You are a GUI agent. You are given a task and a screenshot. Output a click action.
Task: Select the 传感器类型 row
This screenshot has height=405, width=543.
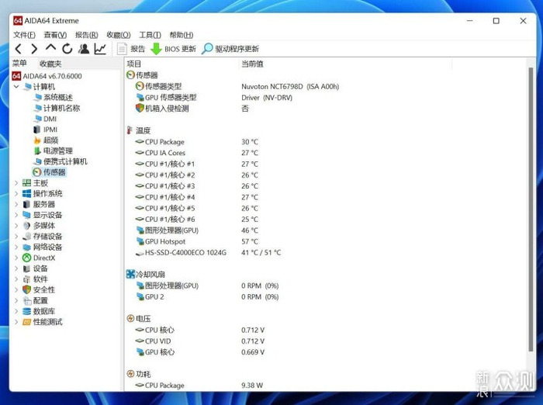click(x=237, y=86)
